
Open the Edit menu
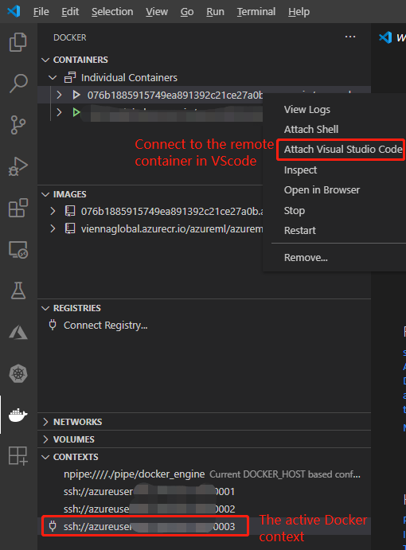(70, 12)
